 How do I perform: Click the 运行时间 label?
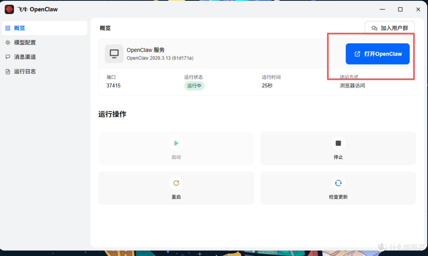pos(271,77)
